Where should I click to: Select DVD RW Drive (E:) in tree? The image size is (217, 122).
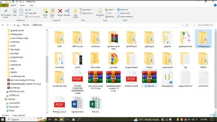17,91
